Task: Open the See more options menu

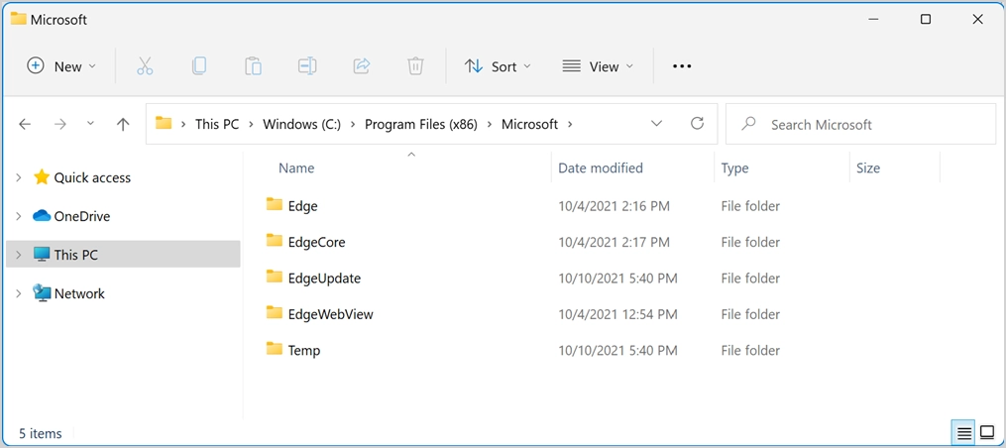Action: (x=682, y=66)
